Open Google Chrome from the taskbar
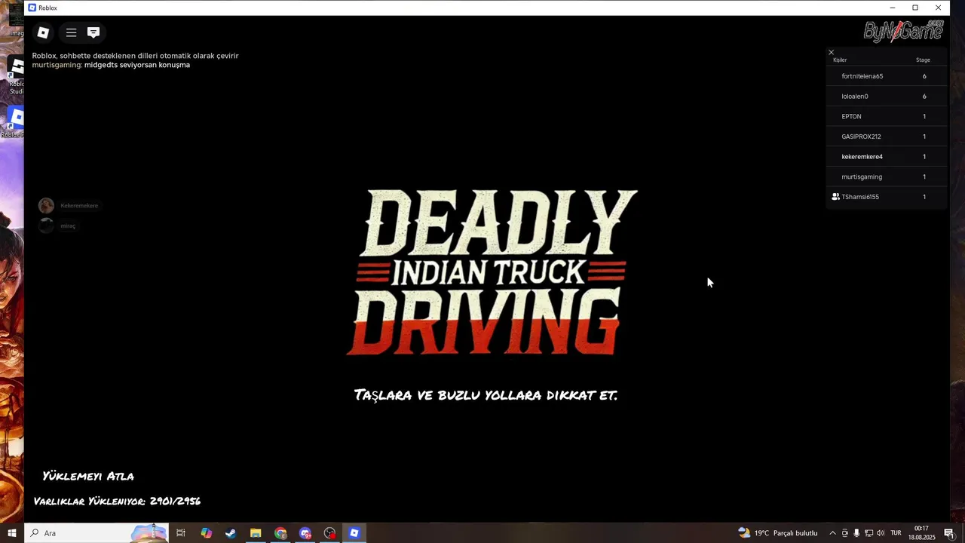 [280, 533]
